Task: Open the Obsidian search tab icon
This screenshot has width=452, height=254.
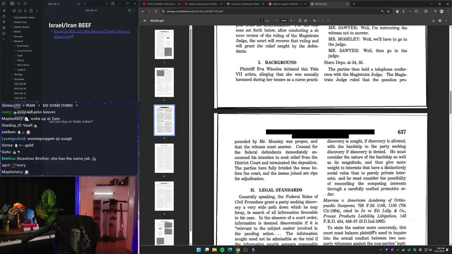Action: click(x=18, y=4)
